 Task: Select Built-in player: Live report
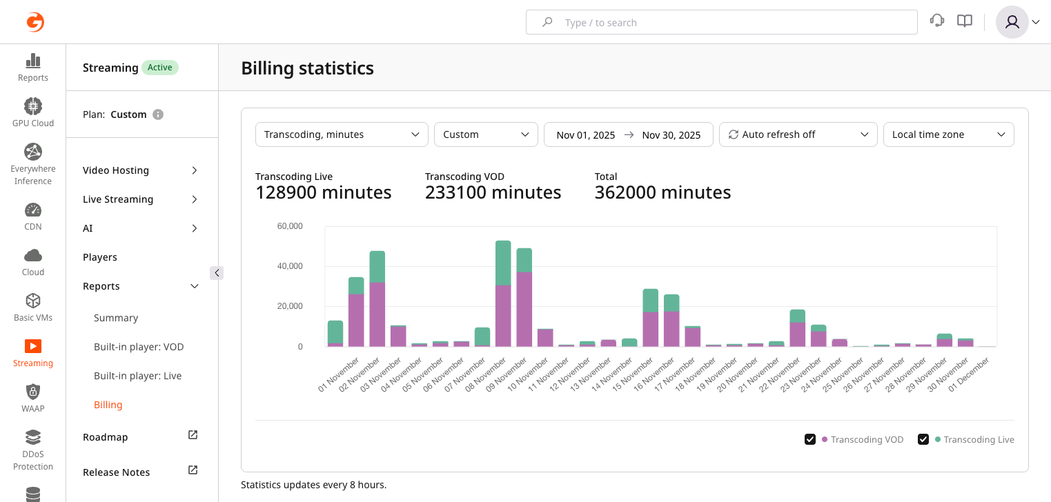138,376
